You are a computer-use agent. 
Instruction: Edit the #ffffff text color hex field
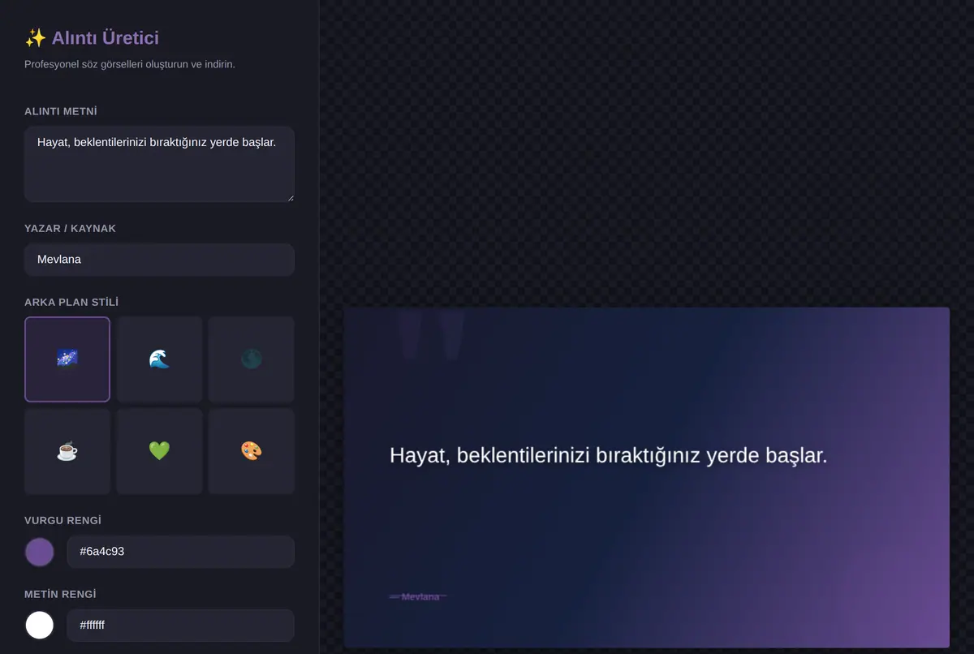click(180, 626)
